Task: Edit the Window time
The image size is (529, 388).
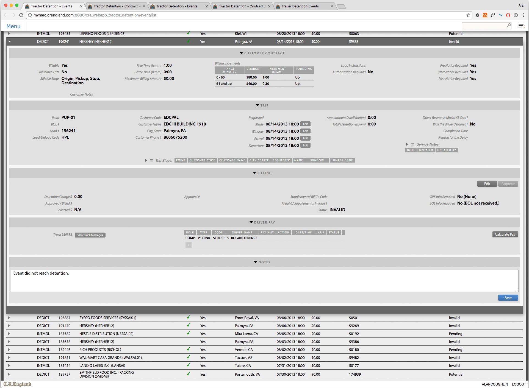Action: (x=305, y=131)
